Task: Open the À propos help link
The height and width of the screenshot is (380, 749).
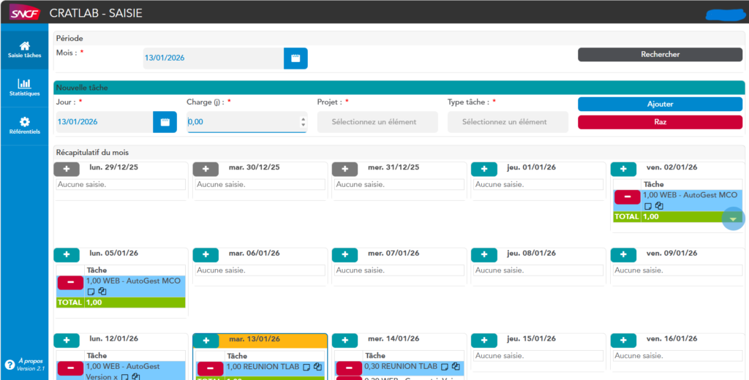Action: click(10, 364)
